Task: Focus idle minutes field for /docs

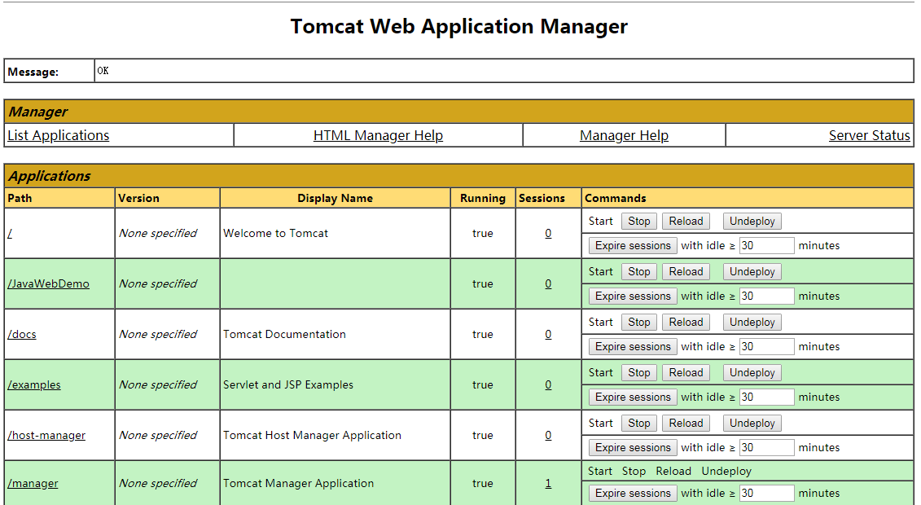Action: (766, 346)
